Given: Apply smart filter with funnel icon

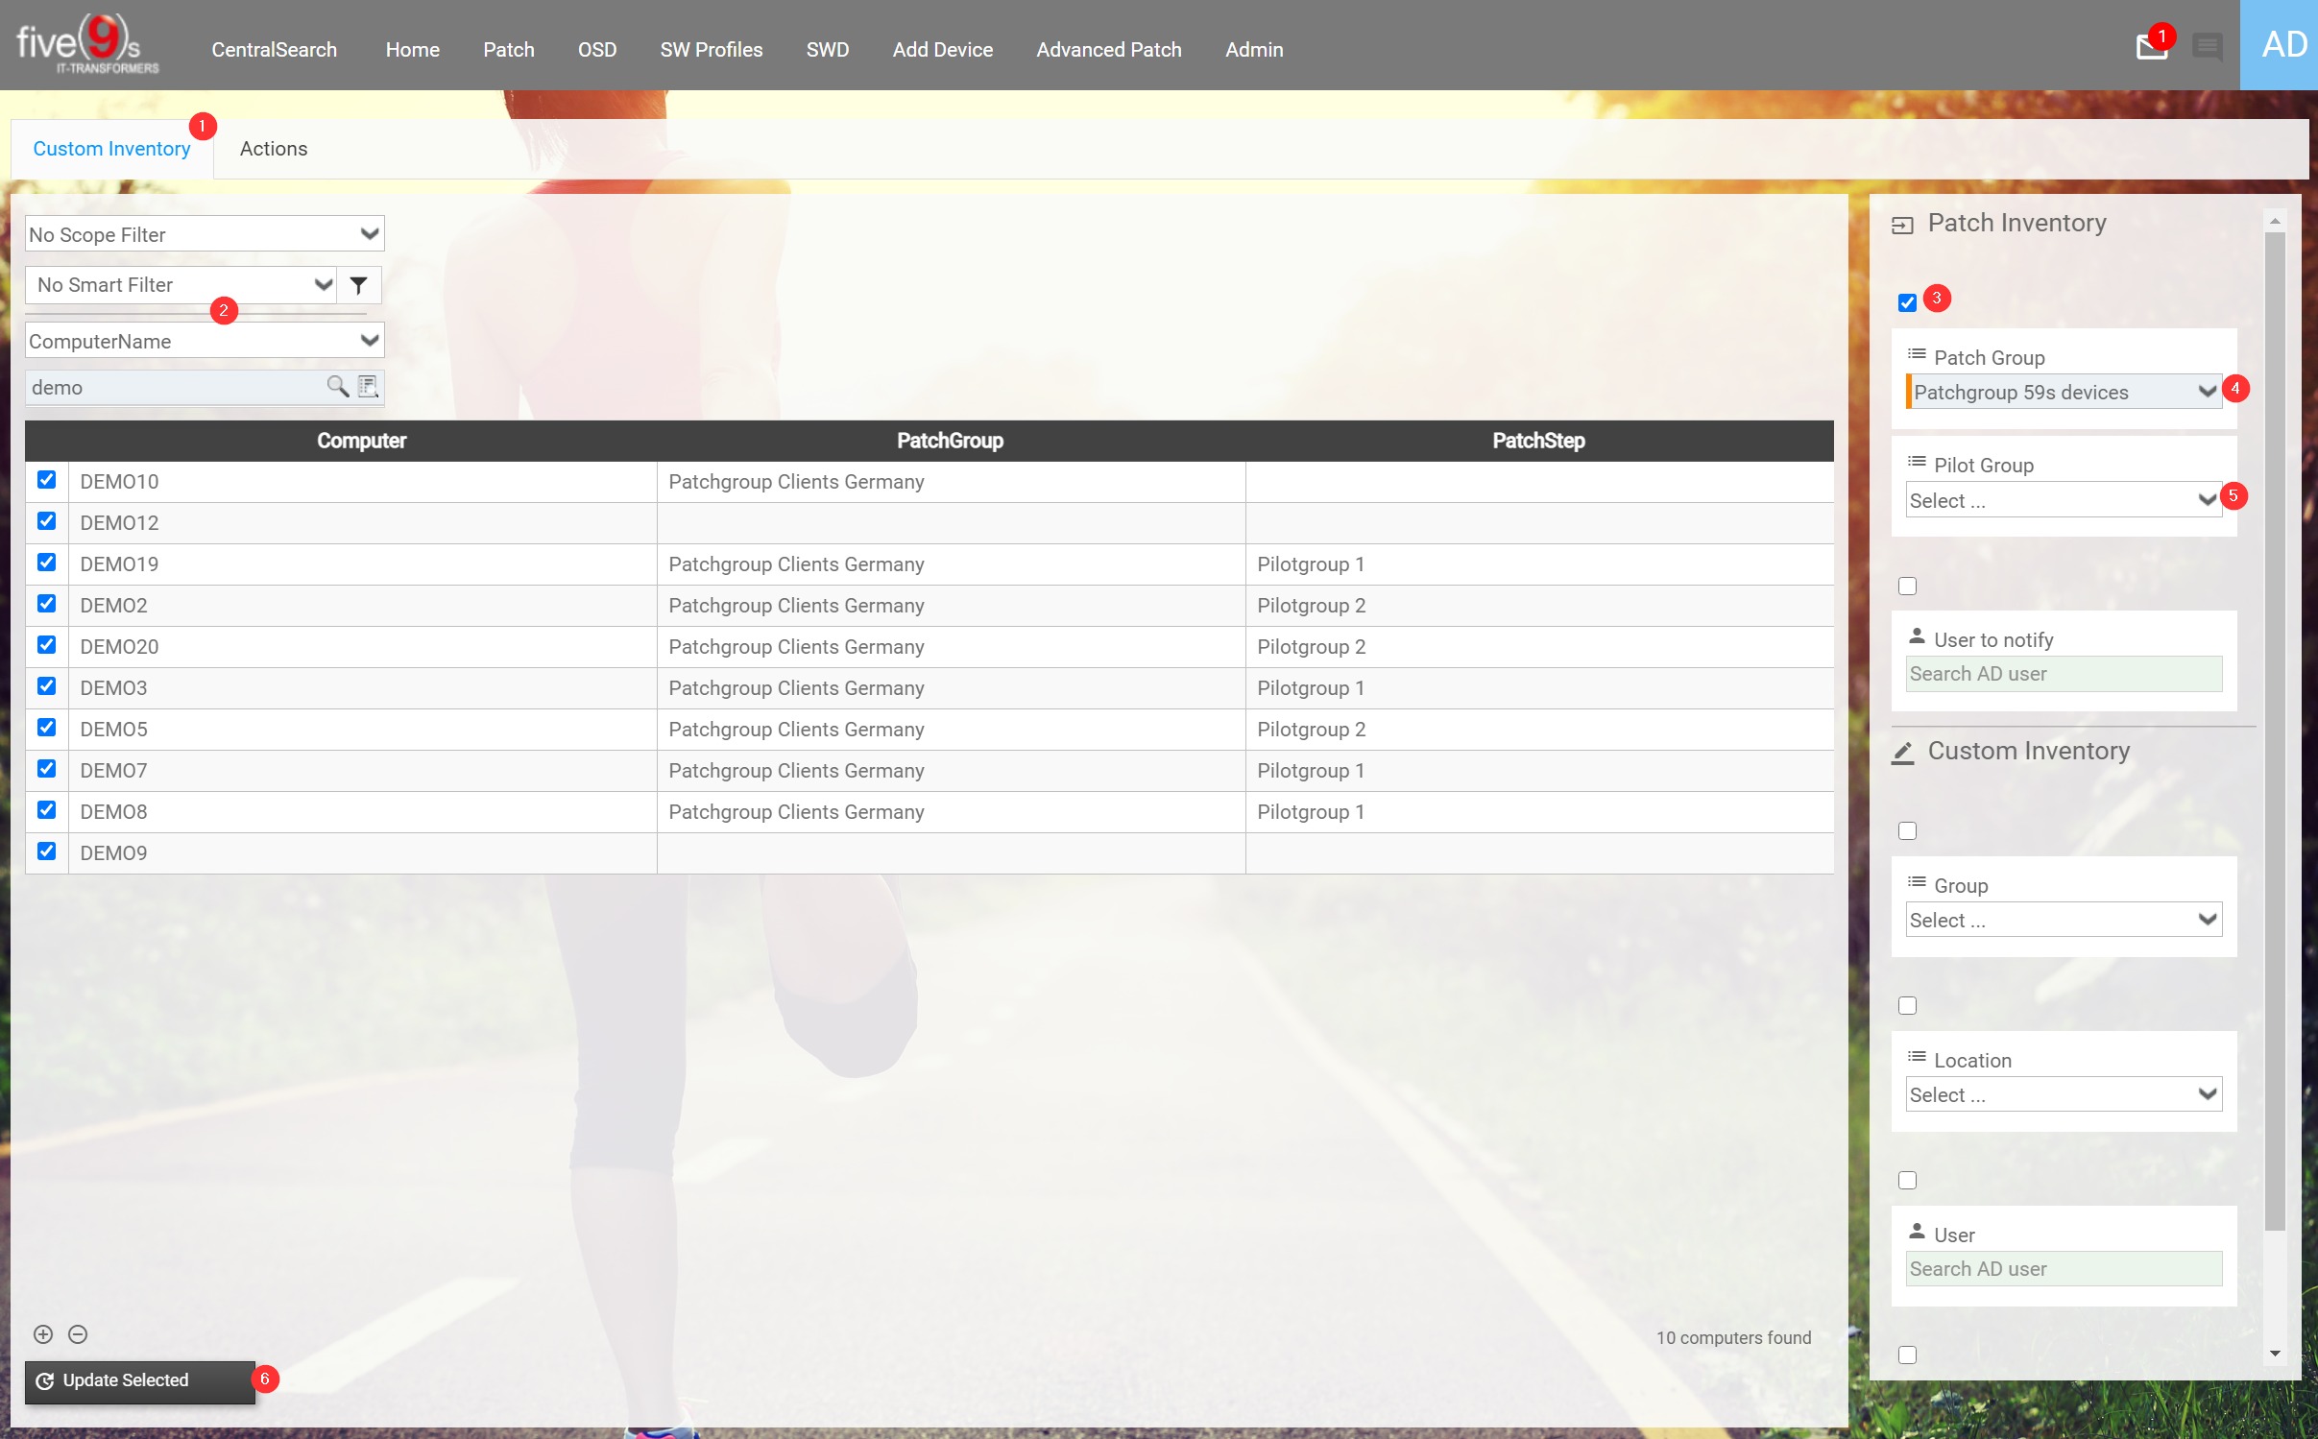Looking at the screenshot, I should [x=359, y=285].
